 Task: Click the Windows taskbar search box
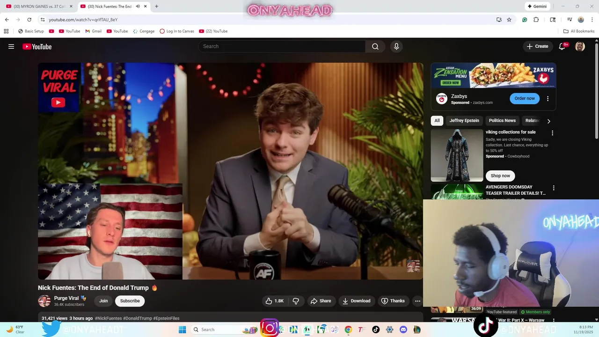tap(225, 330)
